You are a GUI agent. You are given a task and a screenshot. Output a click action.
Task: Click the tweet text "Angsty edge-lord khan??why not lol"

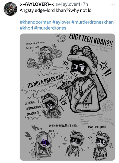[56, 10]
